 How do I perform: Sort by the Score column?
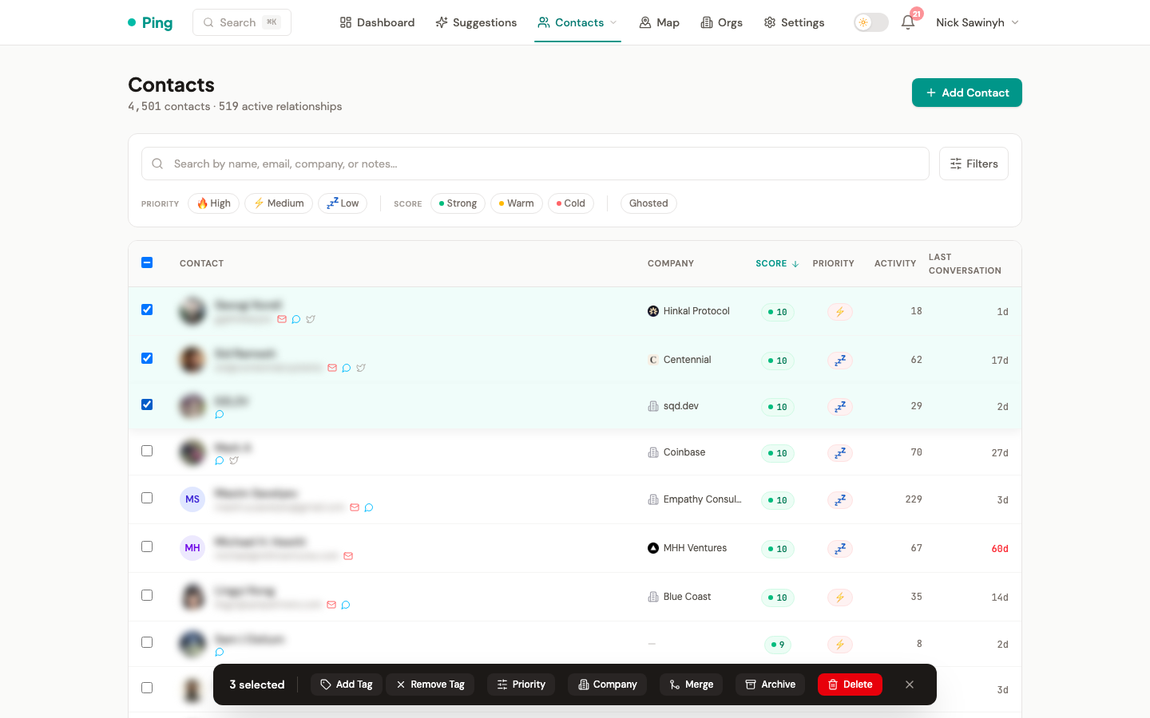[x=777, y=263]
